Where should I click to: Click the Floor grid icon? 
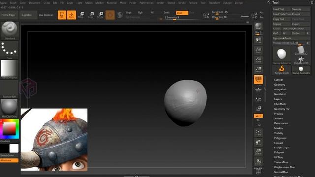click(258, 89)
